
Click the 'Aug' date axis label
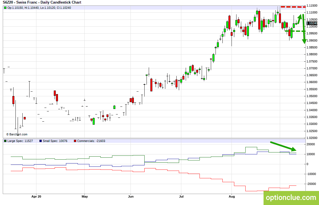pyautogui.click(x=232, y=196)
